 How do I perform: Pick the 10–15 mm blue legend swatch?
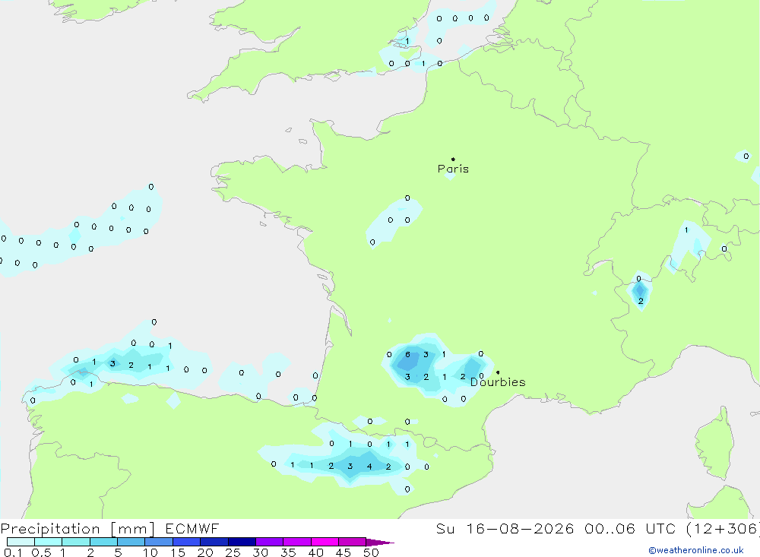(159, 542)
